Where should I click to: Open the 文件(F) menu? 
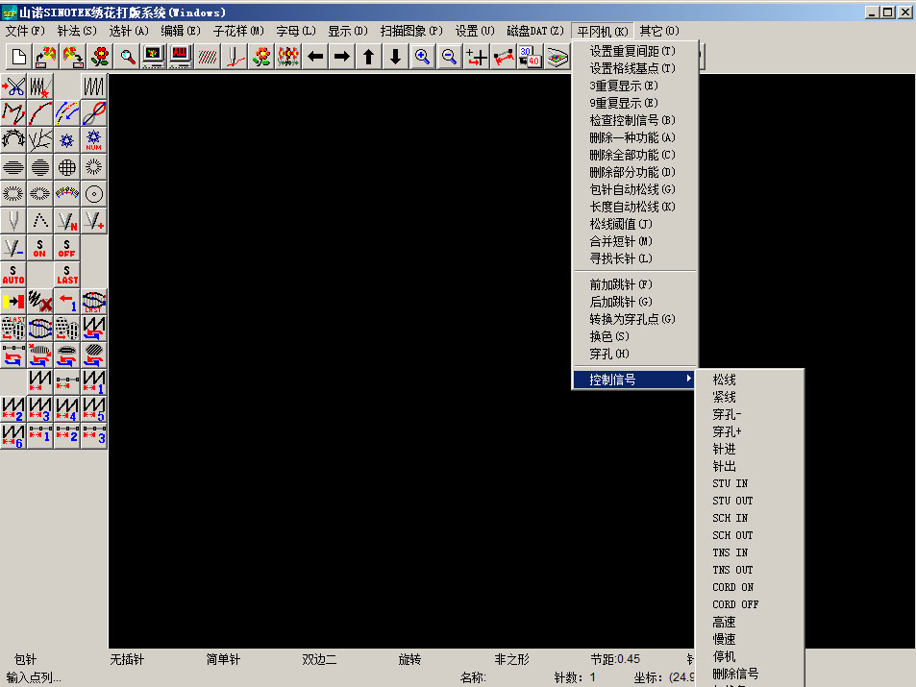click(25, 31)
